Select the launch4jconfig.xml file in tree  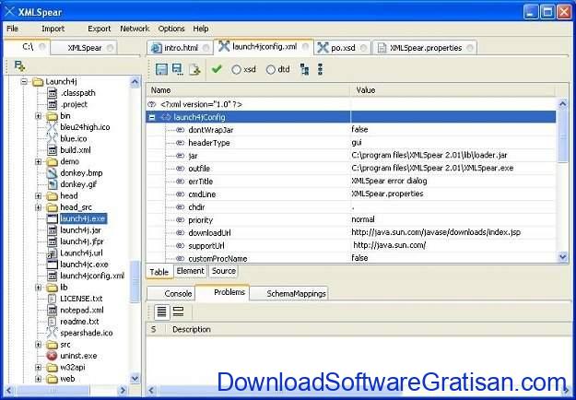[x=92, y=276]
